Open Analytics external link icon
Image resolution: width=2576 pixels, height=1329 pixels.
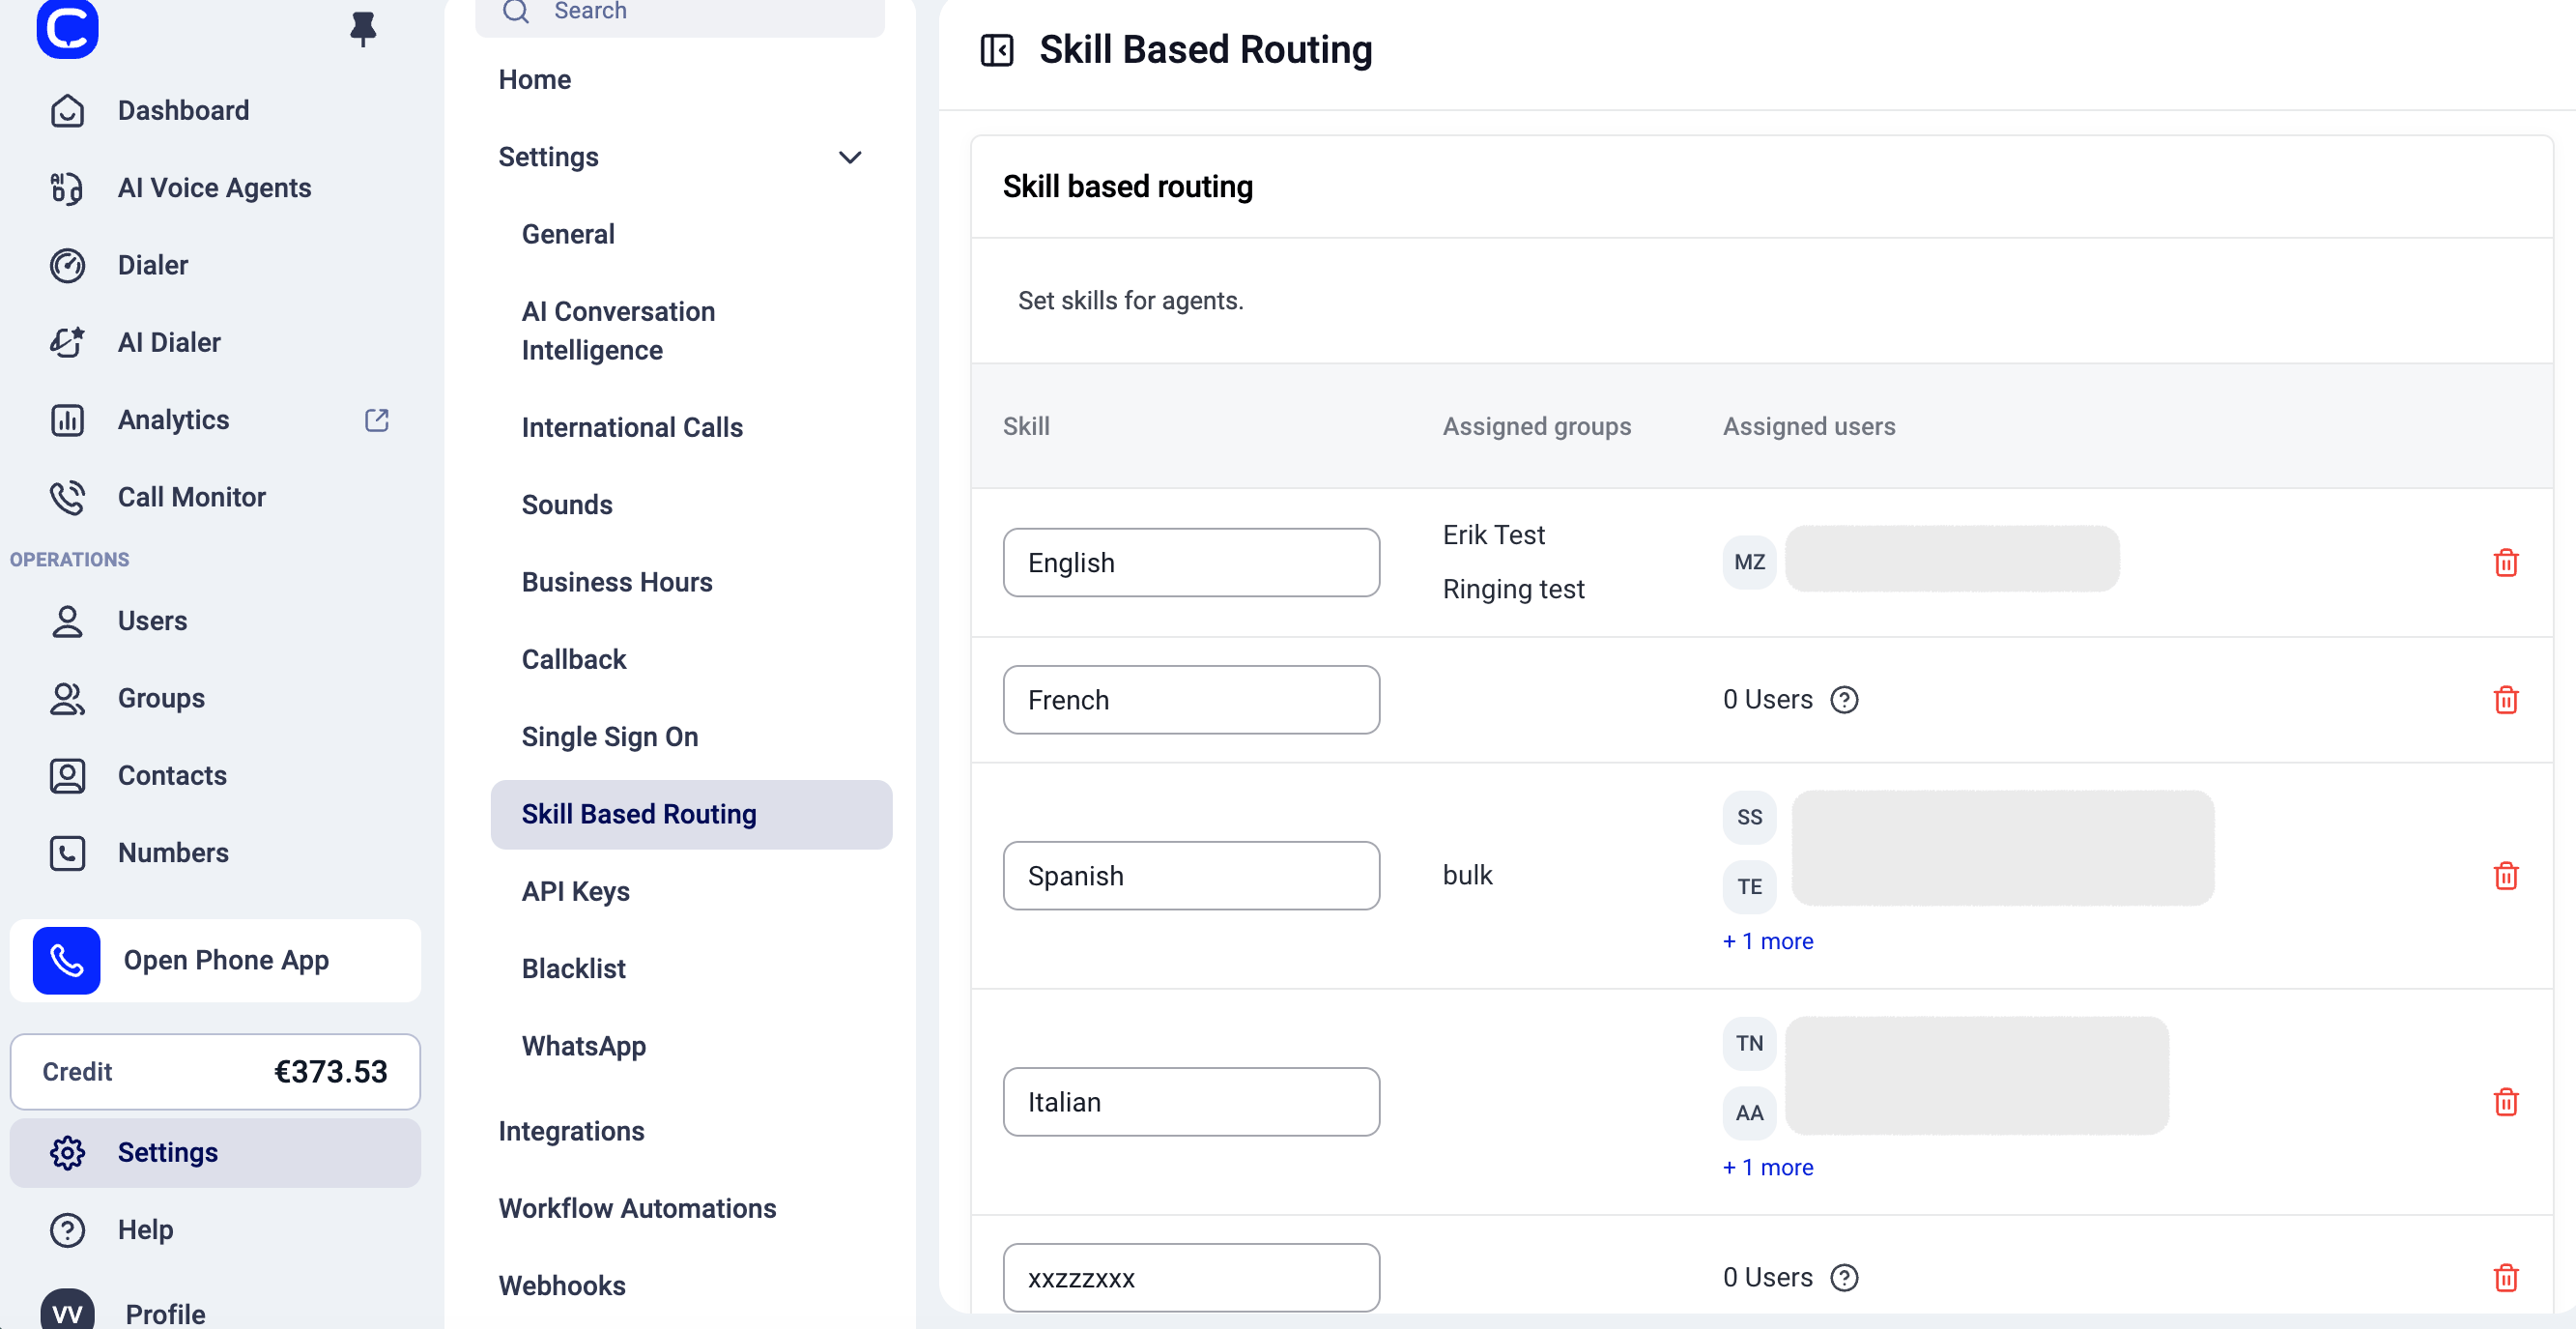click(376, 420)
